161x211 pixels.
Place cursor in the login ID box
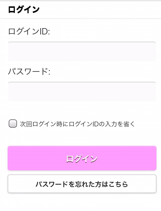(x=82, y=51)
